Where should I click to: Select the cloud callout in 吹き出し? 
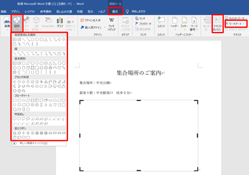coord(28,119)
